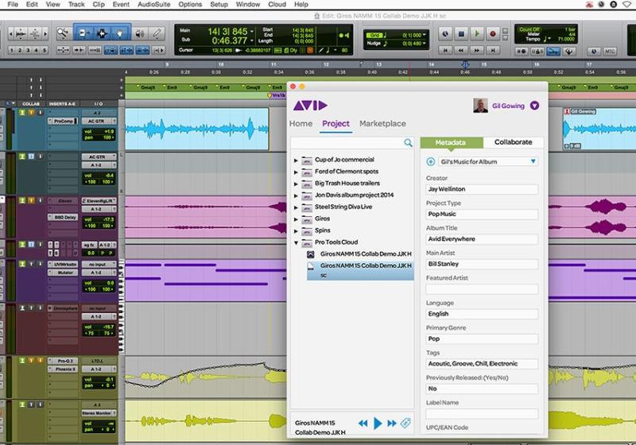Image resolution: width=636 pixels, height=445 pixels.
Task: Click the tag icon beside playback controls
Action: tap(405, 424)
